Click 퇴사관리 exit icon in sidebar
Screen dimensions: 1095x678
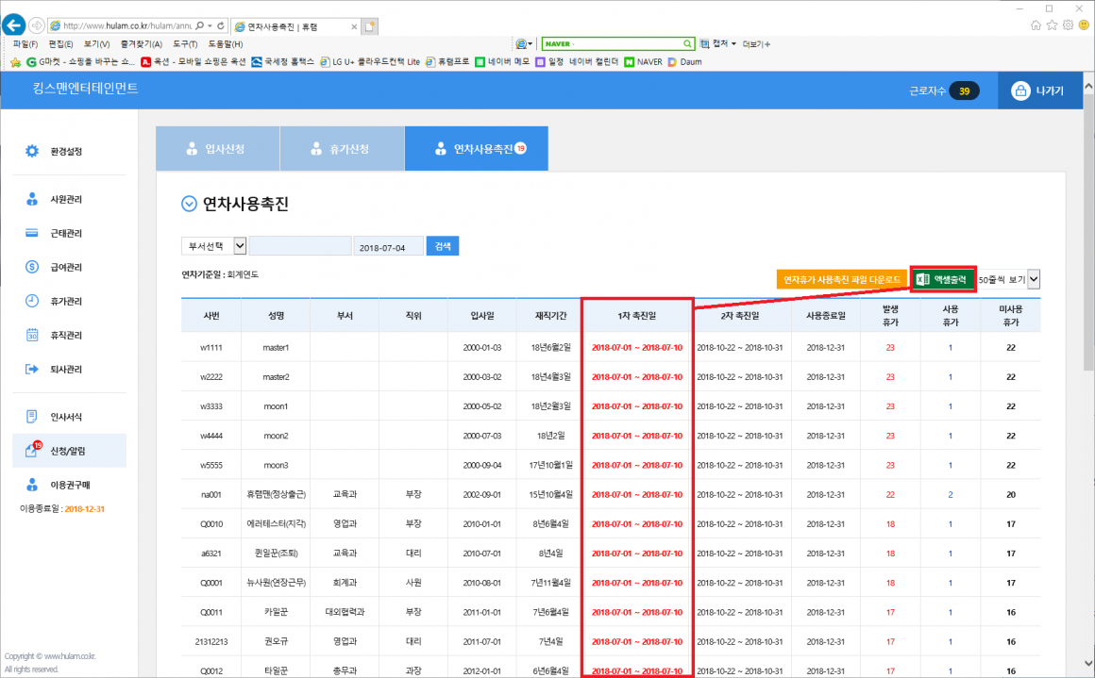(32, 369)
